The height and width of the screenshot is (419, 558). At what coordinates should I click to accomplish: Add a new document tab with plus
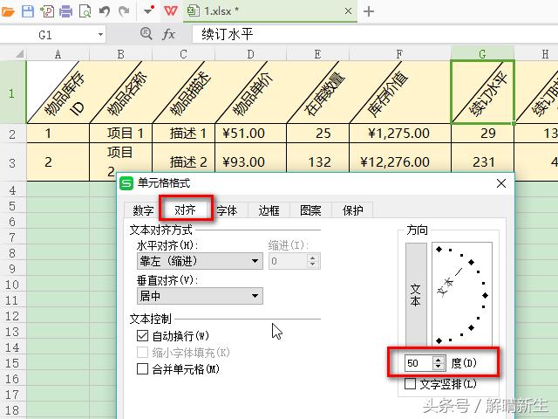click(369, 11)
